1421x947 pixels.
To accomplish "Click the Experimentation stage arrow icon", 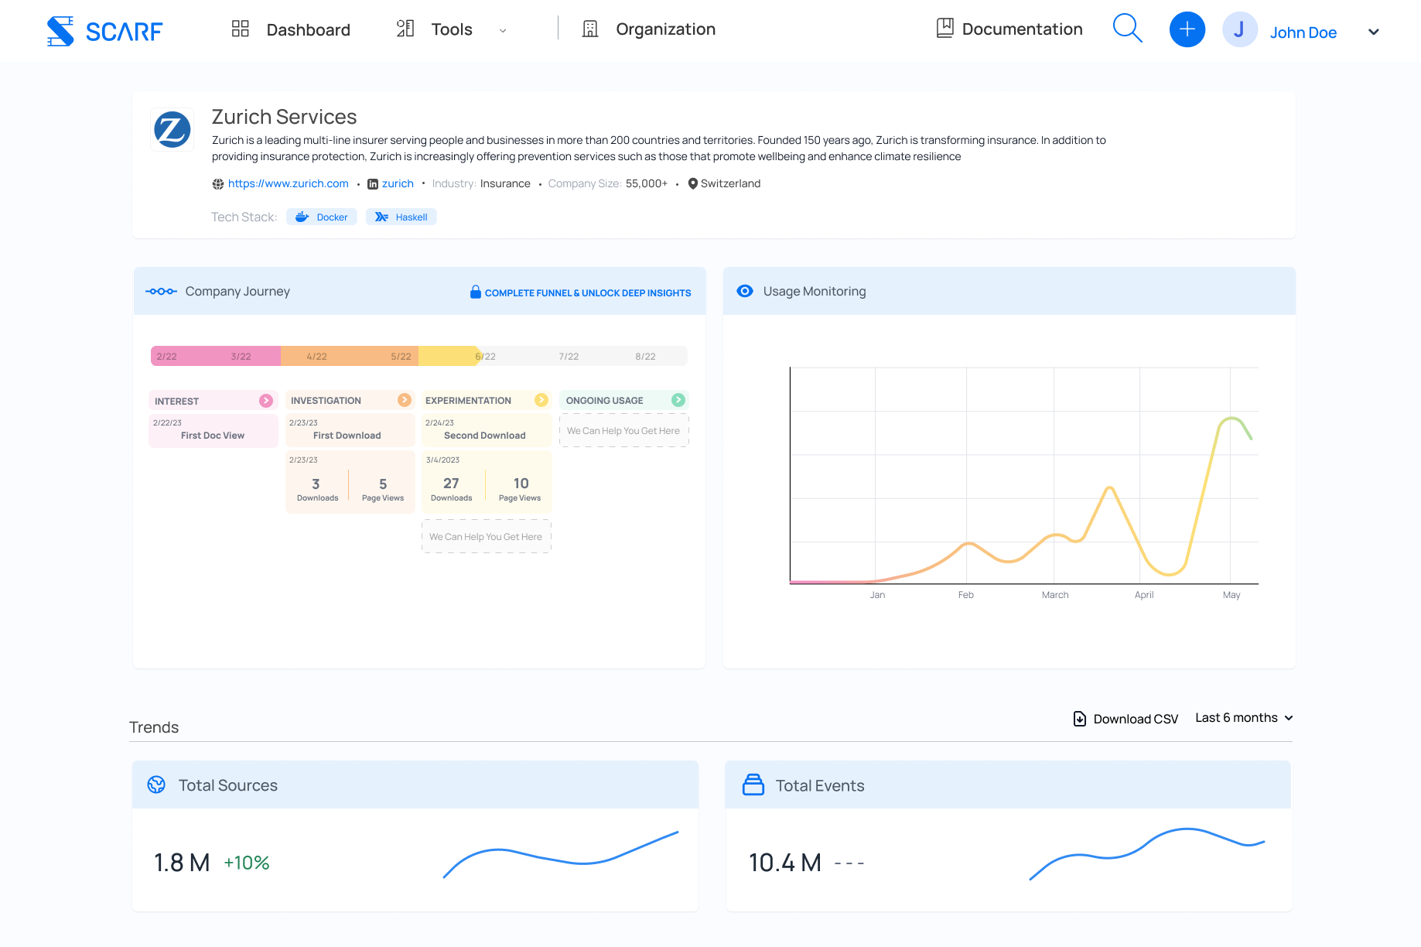I will pos(541,400).
